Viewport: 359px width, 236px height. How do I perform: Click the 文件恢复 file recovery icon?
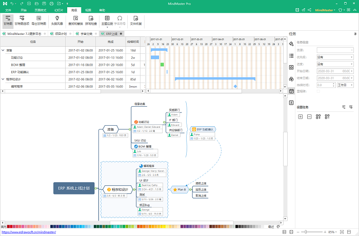[136, 19]
